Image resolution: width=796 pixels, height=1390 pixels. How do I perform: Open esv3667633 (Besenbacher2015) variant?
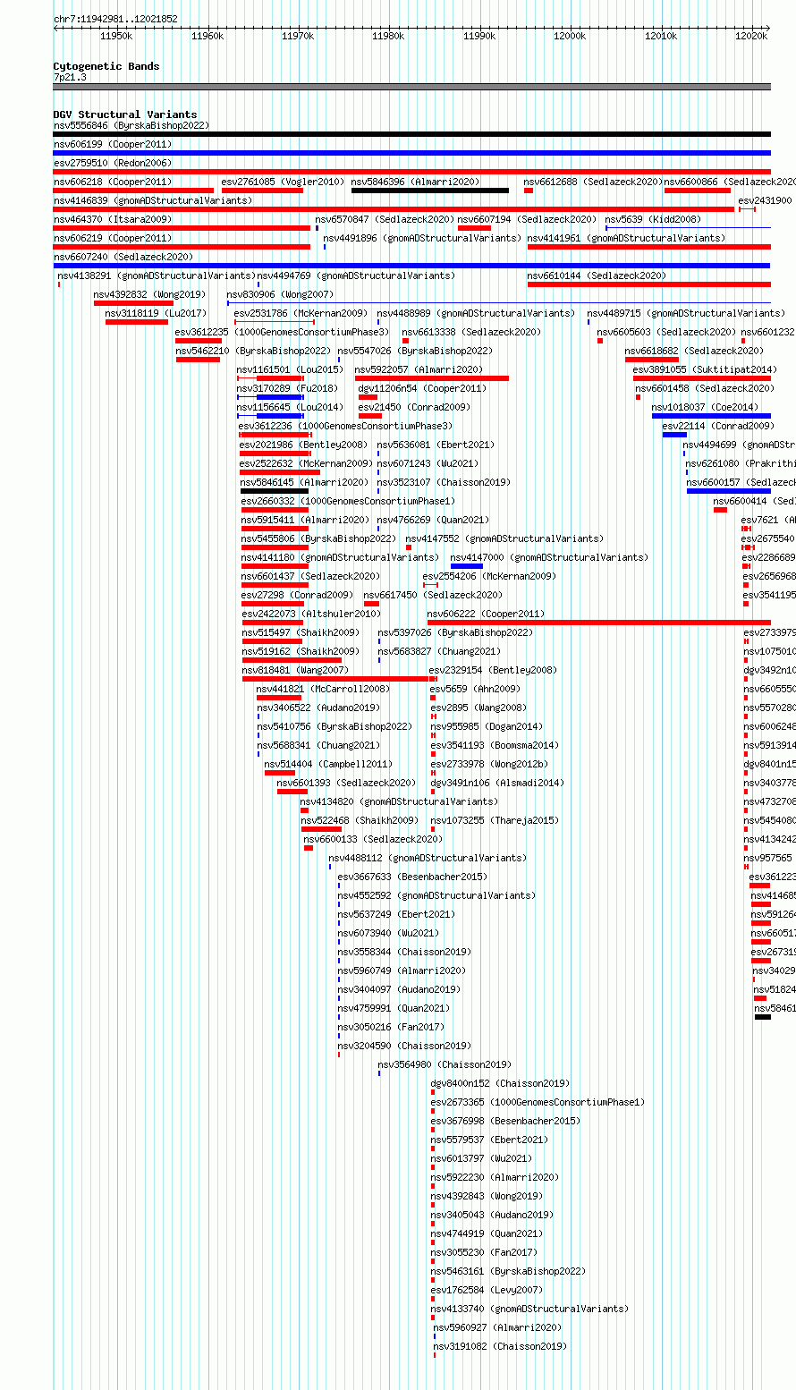[412, 877]
